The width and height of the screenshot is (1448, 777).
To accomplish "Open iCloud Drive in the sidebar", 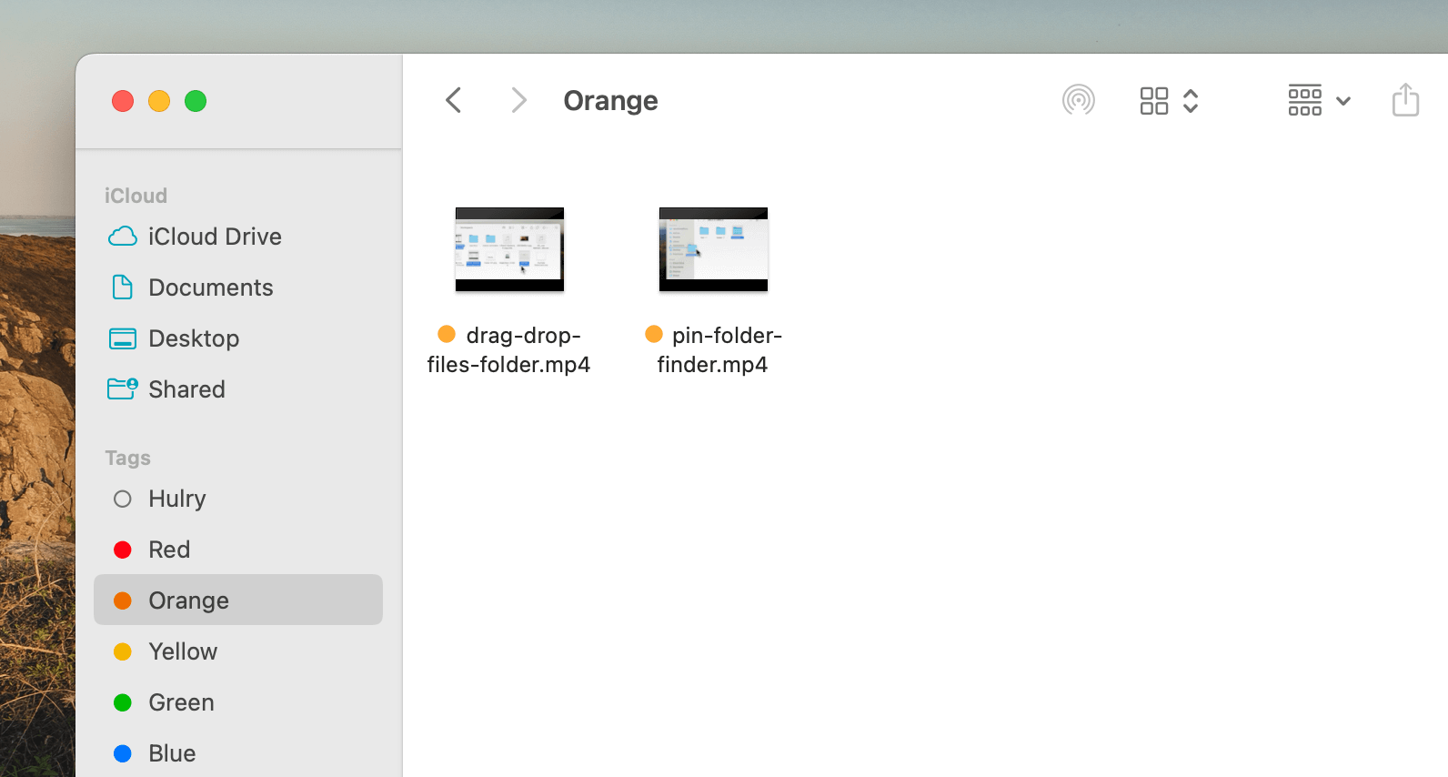I will click(238, 237).
